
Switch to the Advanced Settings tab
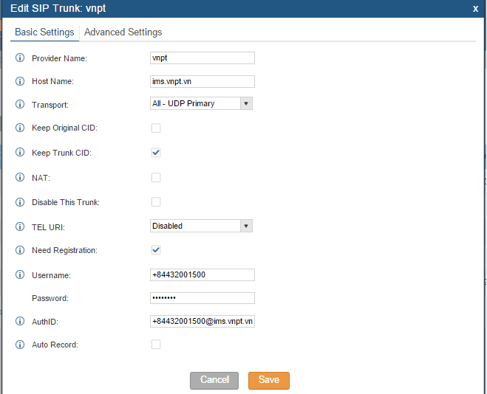tap(123, 32)
